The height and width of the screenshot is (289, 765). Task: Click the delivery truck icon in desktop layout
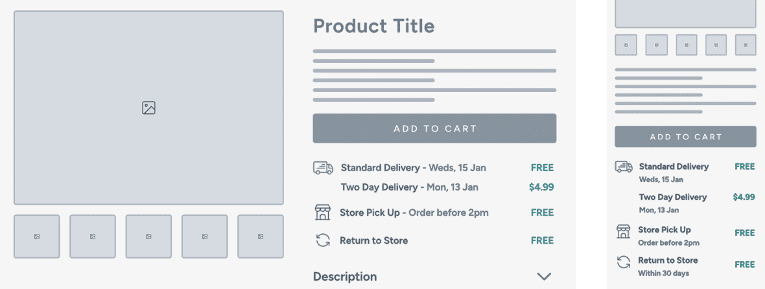(x=323, y=168)
